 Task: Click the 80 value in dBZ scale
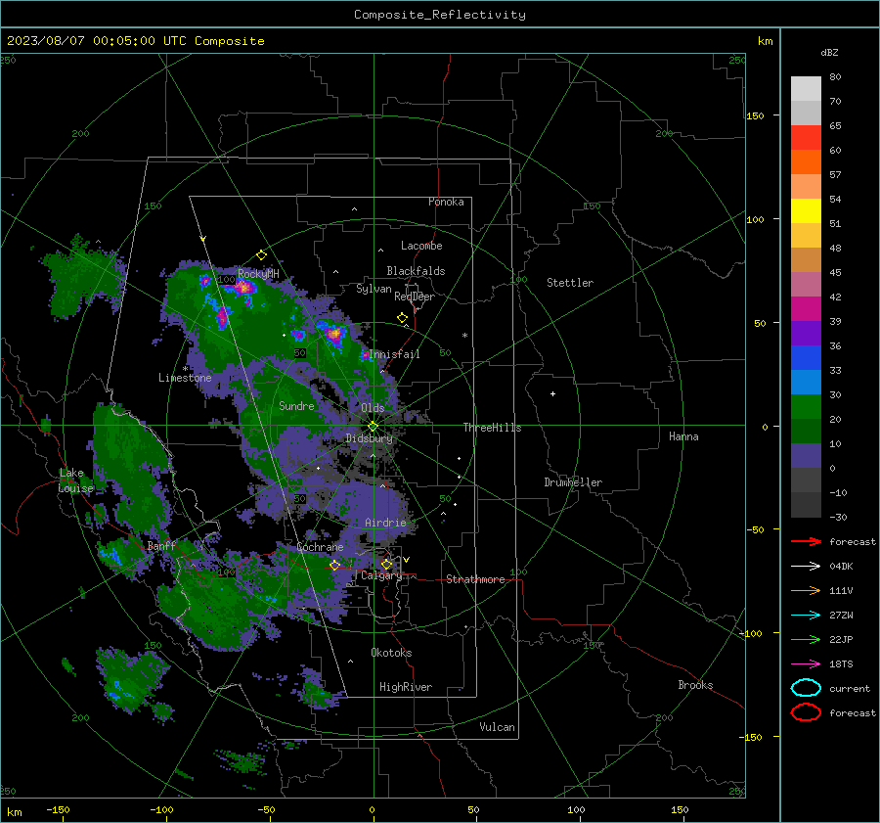tap(835, 77)
